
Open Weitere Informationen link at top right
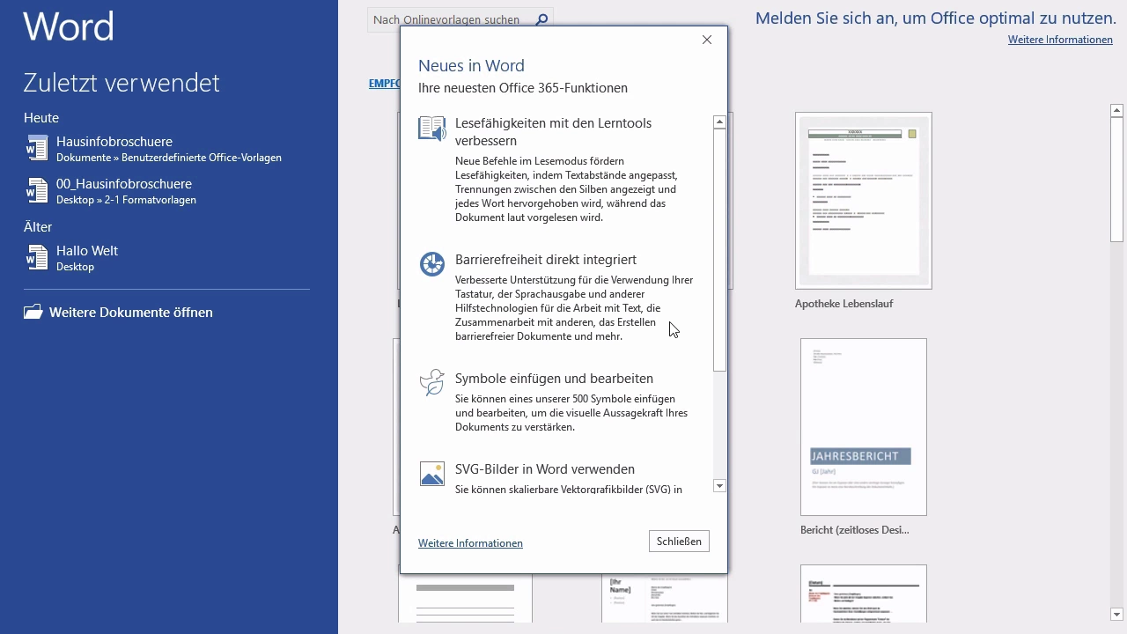point(1060,40)
